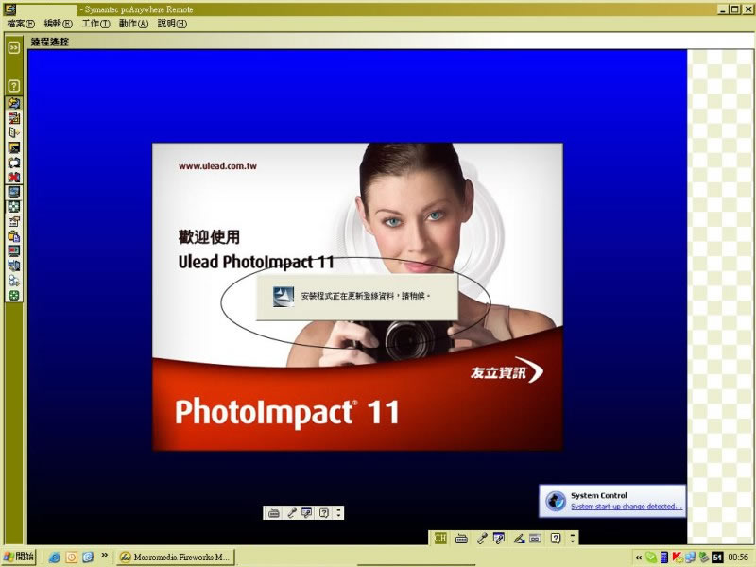This screenshot has height=567, width=756.
Task: Open the 工作(T) menu
Action: [x=95, y=24]
